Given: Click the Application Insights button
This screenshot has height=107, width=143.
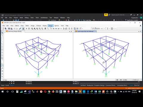Looking at the screenshot, I should tap(132, 20).
